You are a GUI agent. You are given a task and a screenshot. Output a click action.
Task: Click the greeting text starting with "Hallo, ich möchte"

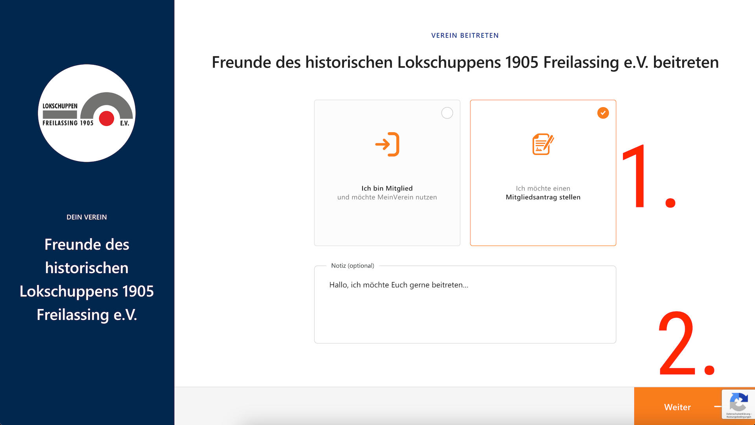(x=398, y=285)
